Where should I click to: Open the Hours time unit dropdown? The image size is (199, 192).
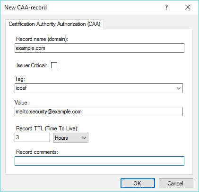pos(70,138)
